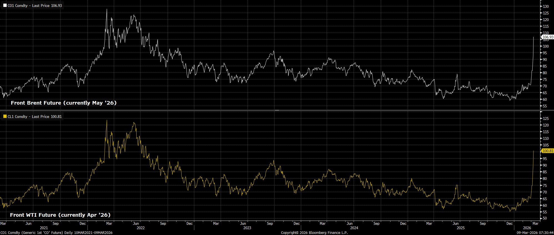
Task: Click the 2022 year label on time axis
Action: pos(140,228)
